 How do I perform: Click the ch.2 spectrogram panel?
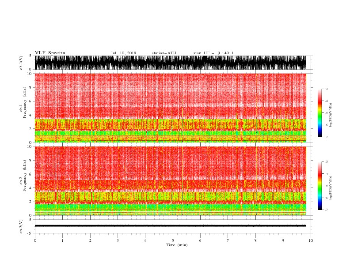[170, 181]
